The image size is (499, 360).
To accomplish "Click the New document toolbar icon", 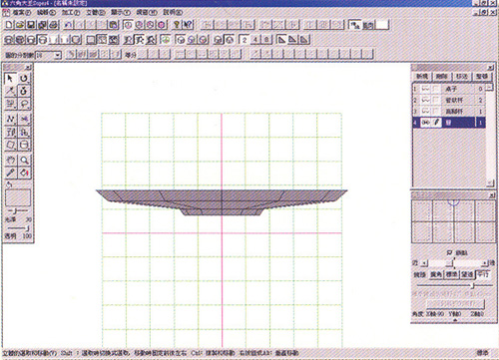I will [x=10, y=25].
